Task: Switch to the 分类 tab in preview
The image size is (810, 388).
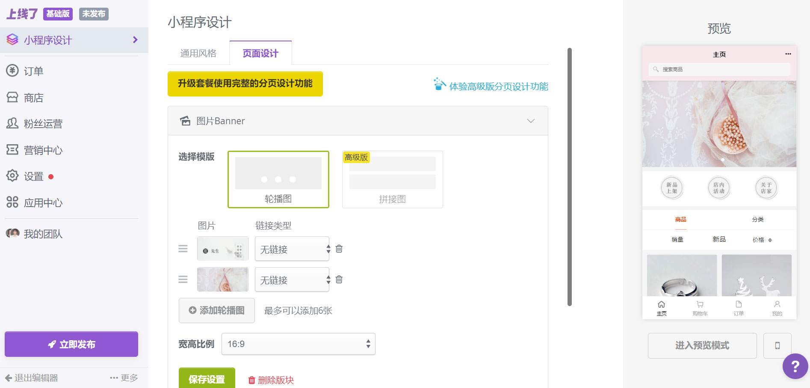Action: [757, 219]
